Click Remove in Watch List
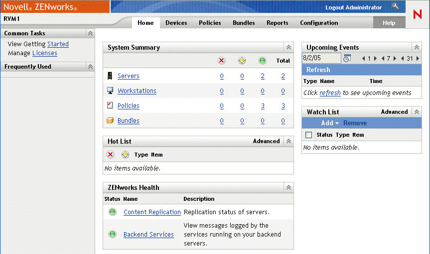 355,123
